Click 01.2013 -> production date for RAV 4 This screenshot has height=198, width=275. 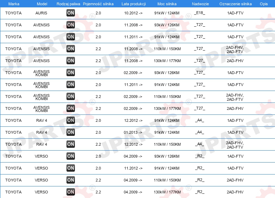pyautogui.click(x=133, y=132)
